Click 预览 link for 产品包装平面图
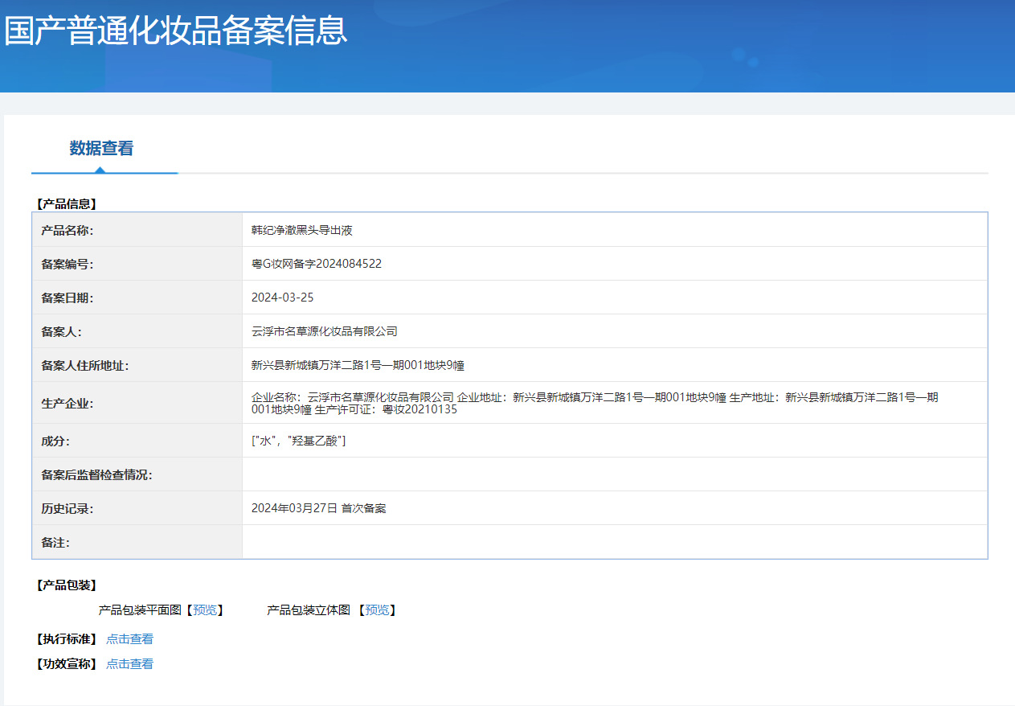1015x706 pixels. tap(205, 610)
